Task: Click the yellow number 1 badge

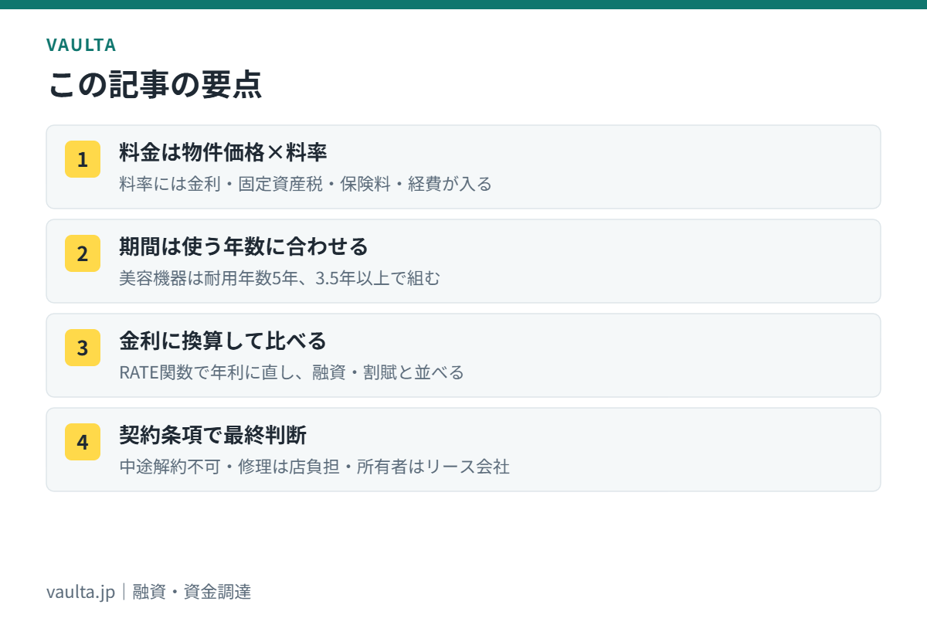Action: [83, 159]
